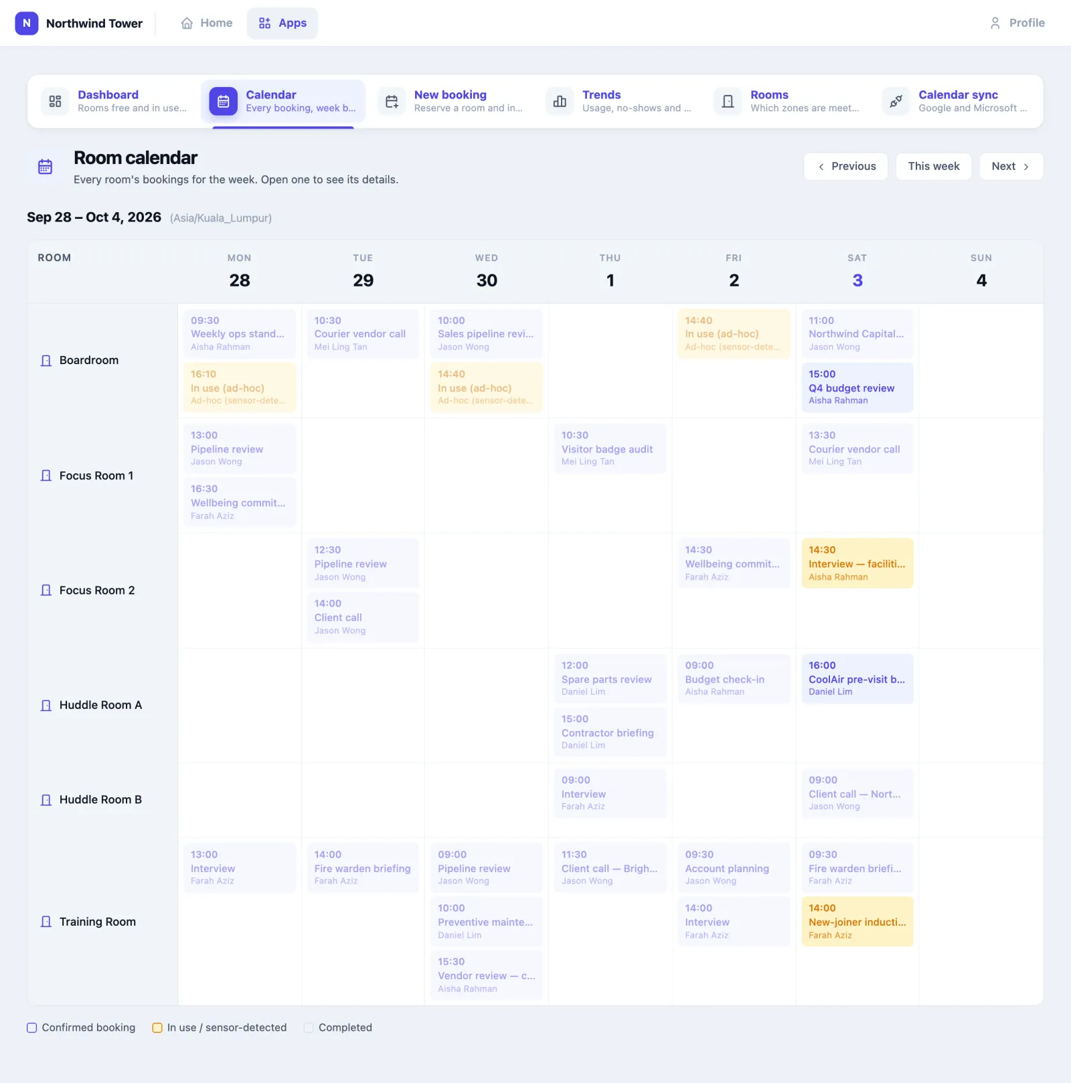The height and width of the screenshot is (1083, 1071).
Task: Click the Dashboard tile icon
Action: pos(56,101)
